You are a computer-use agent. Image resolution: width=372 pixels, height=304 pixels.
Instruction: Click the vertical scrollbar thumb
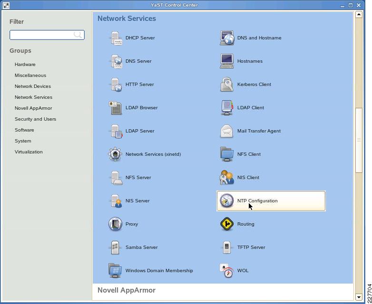(x=359, y=140)
